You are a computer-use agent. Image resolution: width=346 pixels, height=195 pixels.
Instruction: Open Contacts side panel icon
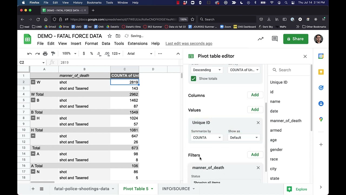(321, 103)
